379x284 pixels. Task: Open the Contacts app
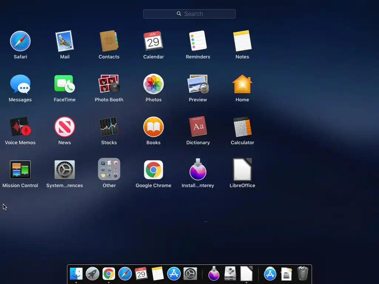[x=109, y=41]
